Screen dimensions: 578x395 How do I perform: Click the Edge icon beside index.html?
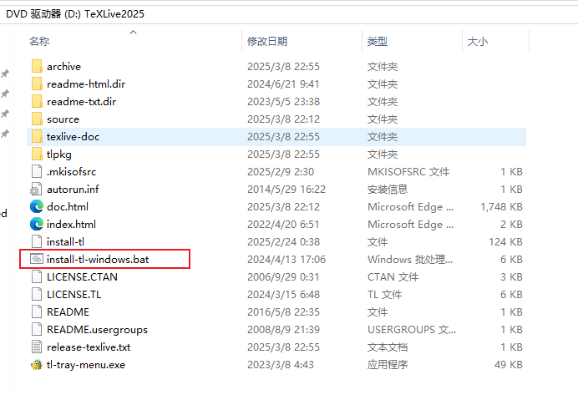tap(37, 225)
